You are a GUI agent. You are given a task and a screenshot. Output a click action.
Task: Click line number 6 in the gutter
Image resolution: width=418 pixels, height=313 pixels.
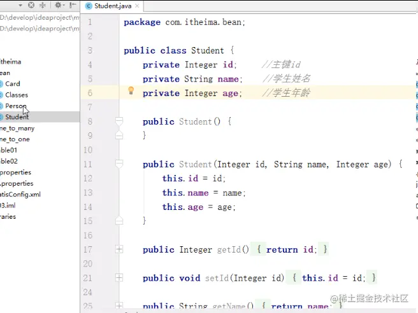pos(90,93)
